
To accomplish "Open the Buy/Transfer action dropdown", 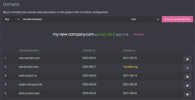I will pos(12,19).
